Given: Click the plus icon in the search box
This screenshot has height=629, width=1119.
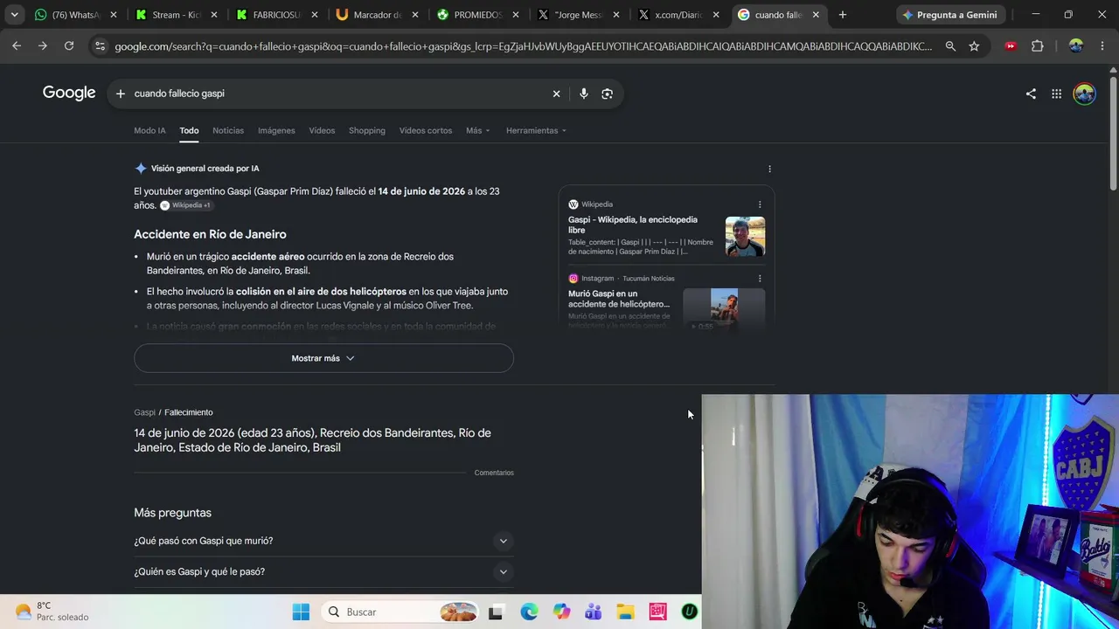Looking at the screenshot, I should click(121, 93).
